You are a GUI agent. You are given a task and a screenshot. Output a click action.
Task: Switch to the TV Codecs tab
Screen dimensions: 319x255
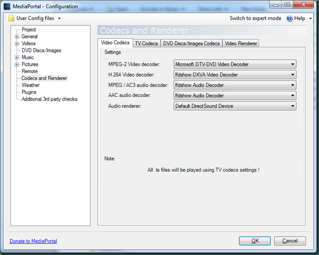146,43
